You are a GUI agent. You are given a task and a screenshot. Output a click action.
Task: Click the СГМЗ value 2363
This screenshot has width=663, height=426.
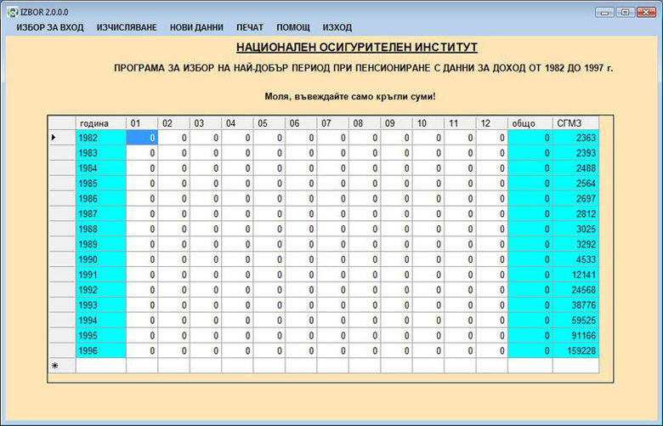576,138
